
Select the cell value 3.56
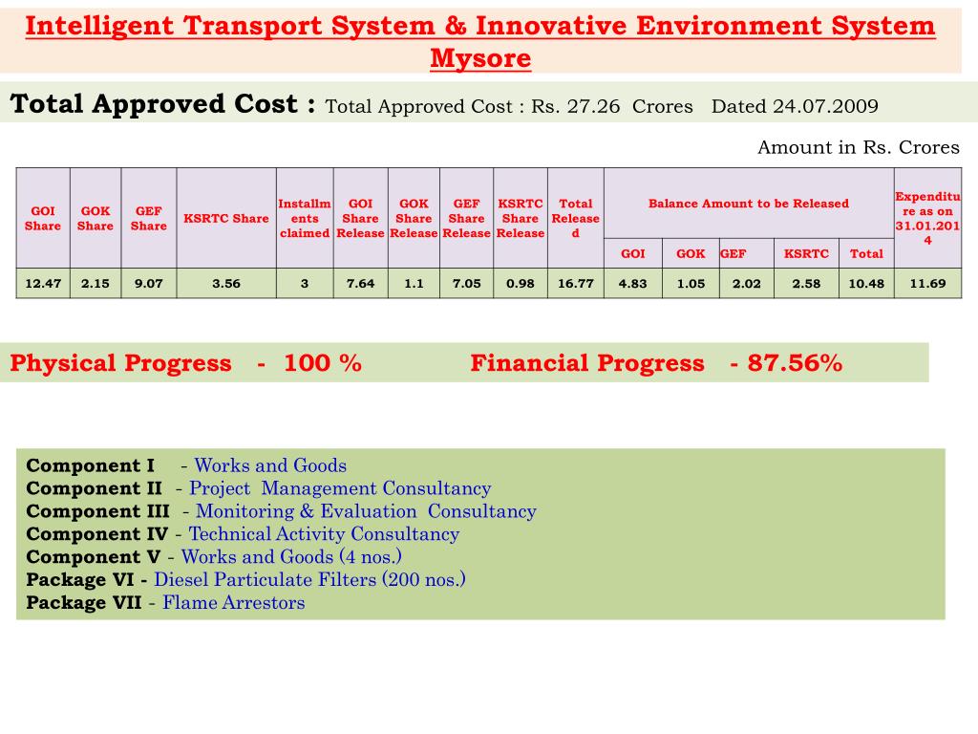pyautogui.click(x=226, y=283)
